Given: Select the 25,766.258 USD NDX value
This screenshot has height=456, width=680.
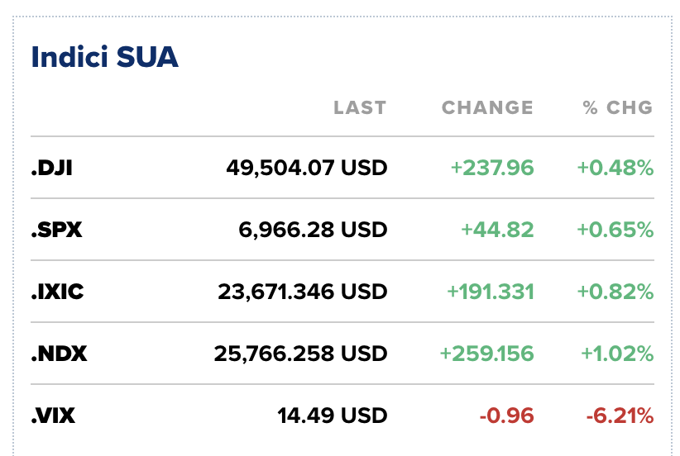Looking at the screenshot, I should (300, 354).
